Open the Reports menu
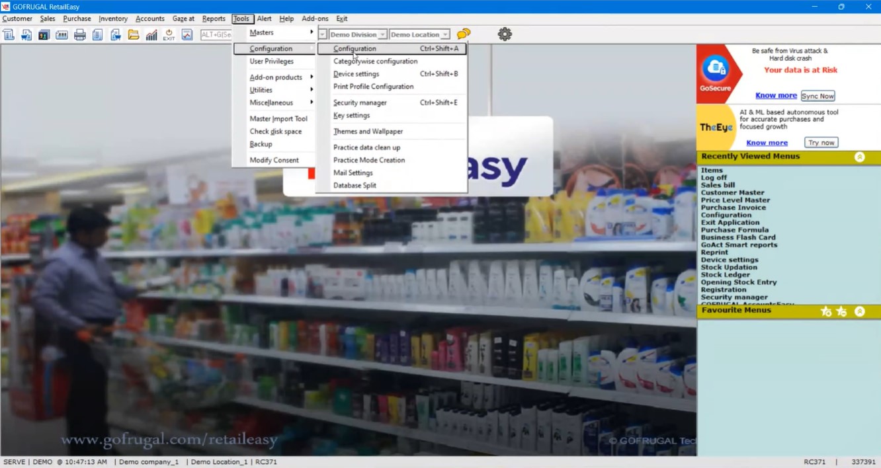This screenshot has width=881, height=468. click(214, 19)
